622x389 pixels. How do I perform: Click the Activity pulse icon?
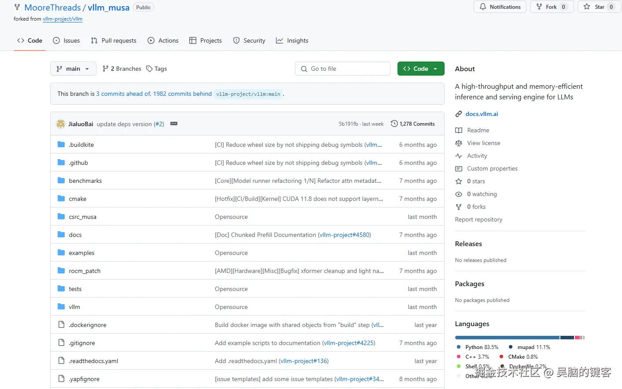coord(459,156)
